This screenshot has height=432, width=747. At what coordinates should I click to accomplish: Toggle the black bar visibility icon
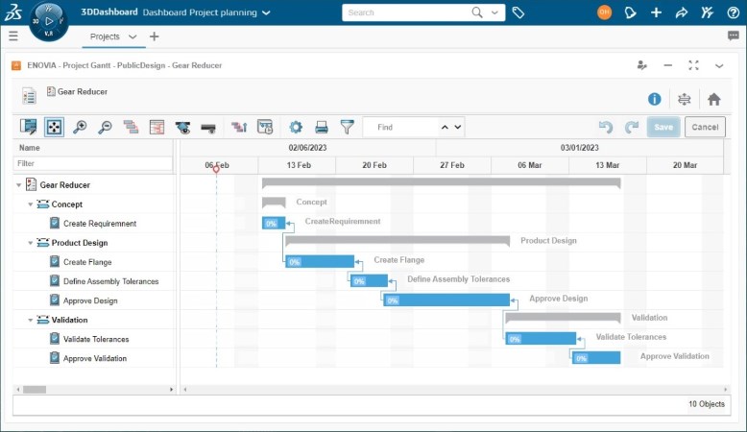coord(208,128)
